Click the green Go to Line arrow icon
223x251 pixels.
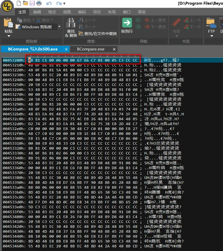[127, 23]
